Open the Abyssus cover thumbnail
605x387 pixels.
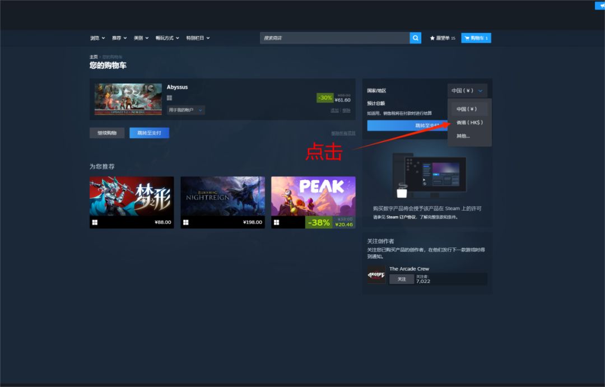click(128, 99)
